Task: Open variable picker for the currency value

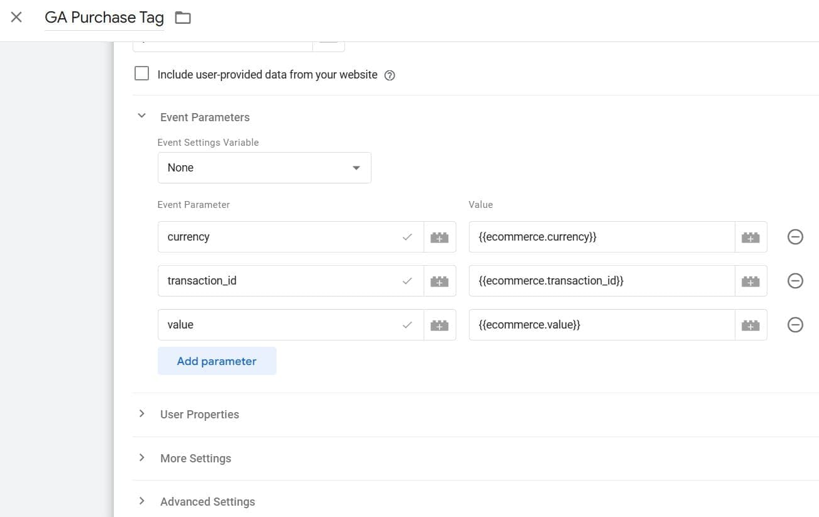Action: coord(750,237)
